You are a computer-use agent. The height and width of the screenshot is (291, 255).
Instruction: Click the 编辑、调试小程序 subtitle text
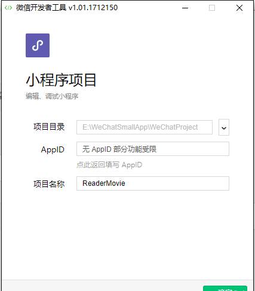[x=52, y=96]
